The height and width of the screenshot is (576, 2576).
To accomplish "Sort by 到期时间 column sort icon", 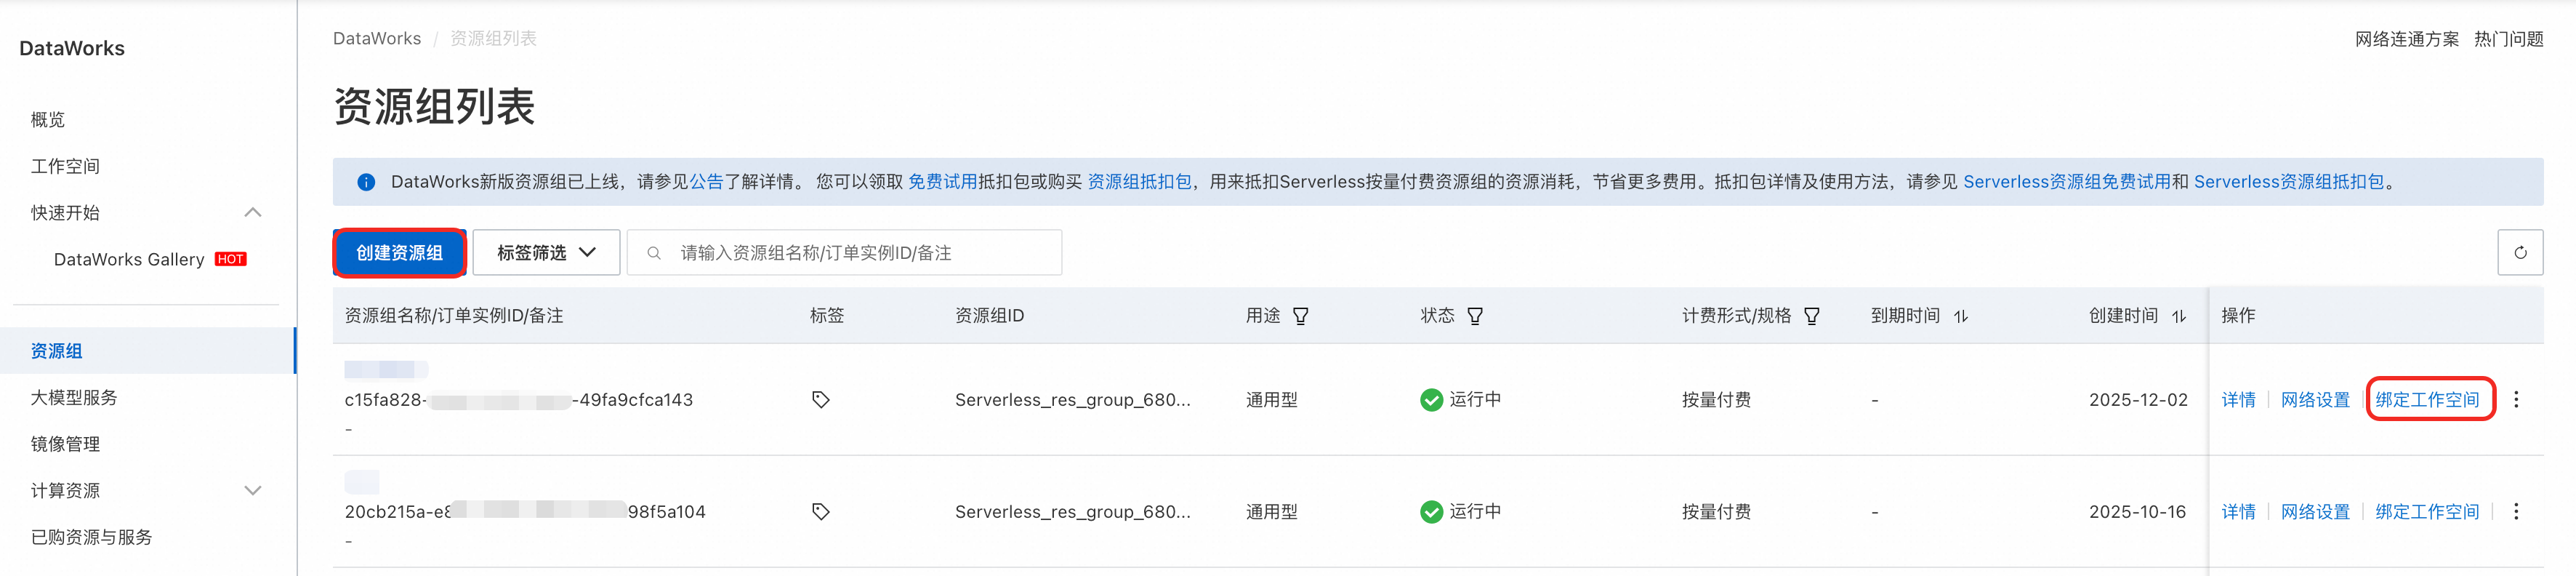I will click(1960, 316).
